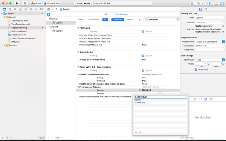The width and height of the screenshot is (226, 141).
Task: Click the Organization text field
Action: pyautogui.click(x=210, y=45)
